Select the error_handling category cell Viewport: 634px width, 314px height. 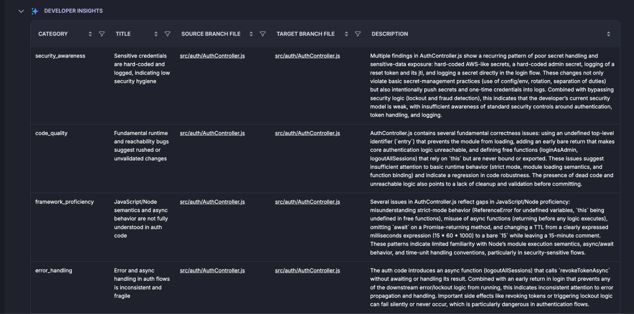pyautogui.click(x=54, y=271)
